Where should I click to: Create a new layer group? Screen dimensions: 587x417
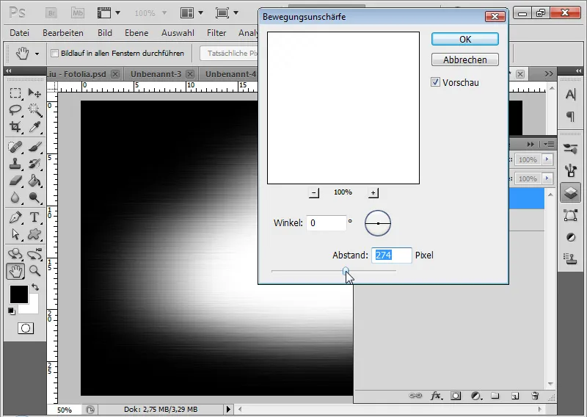495,396
